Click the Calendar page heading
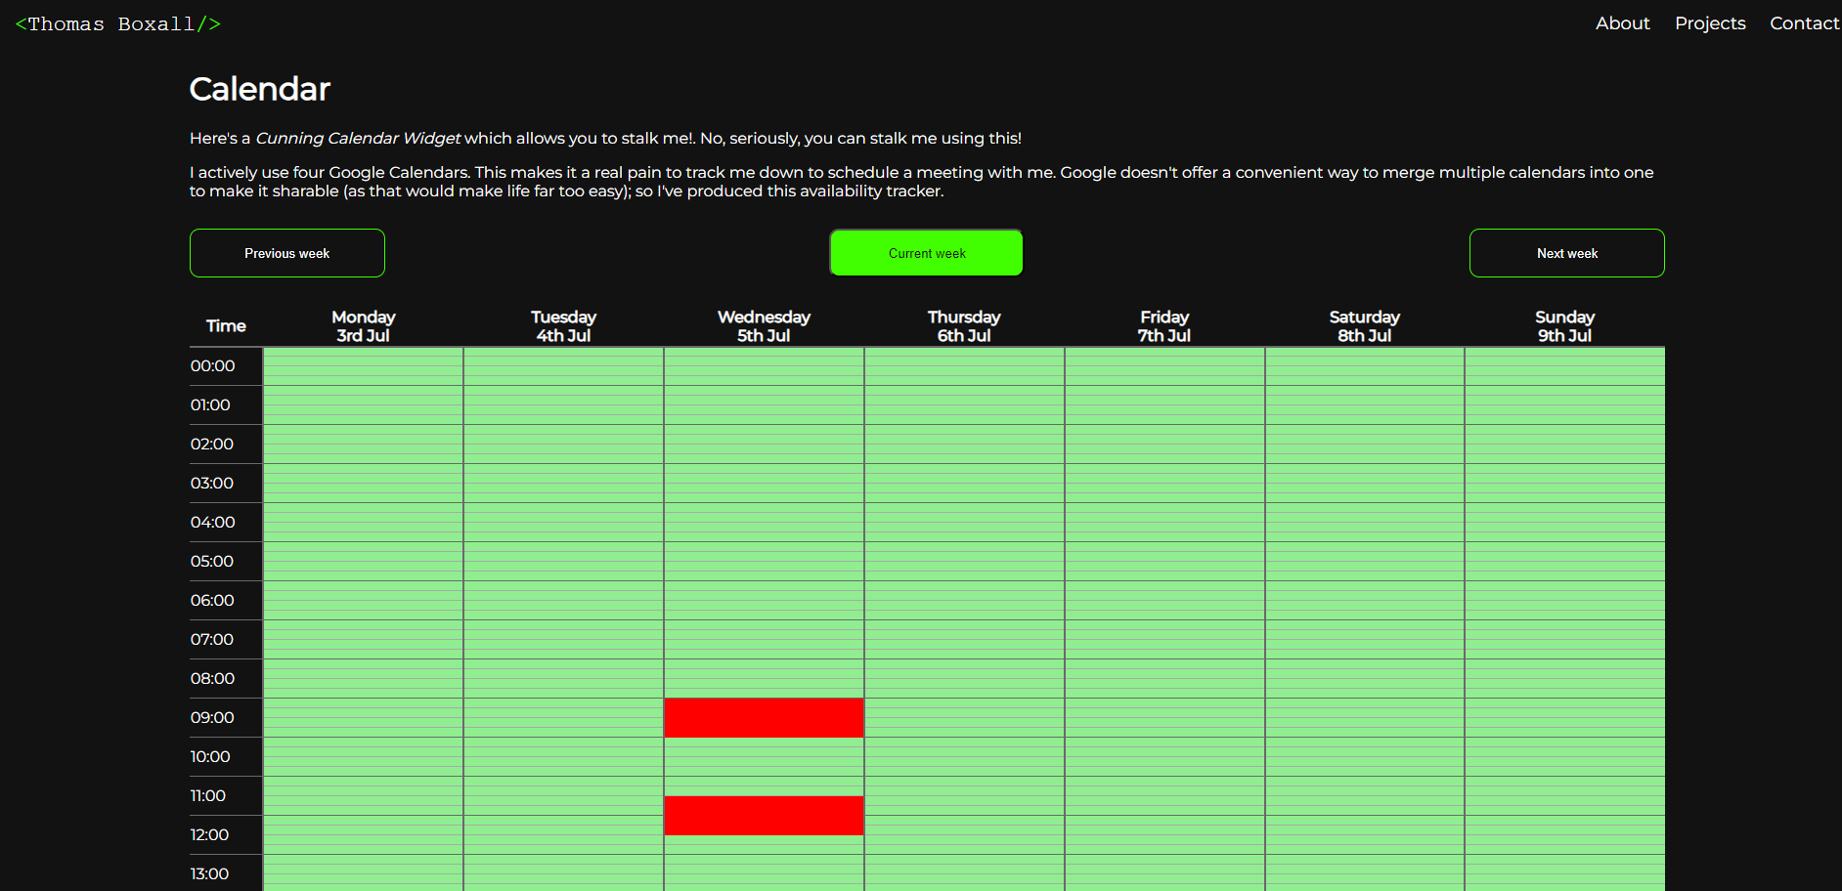1842x891 pixels. click(x=260, y=89)
